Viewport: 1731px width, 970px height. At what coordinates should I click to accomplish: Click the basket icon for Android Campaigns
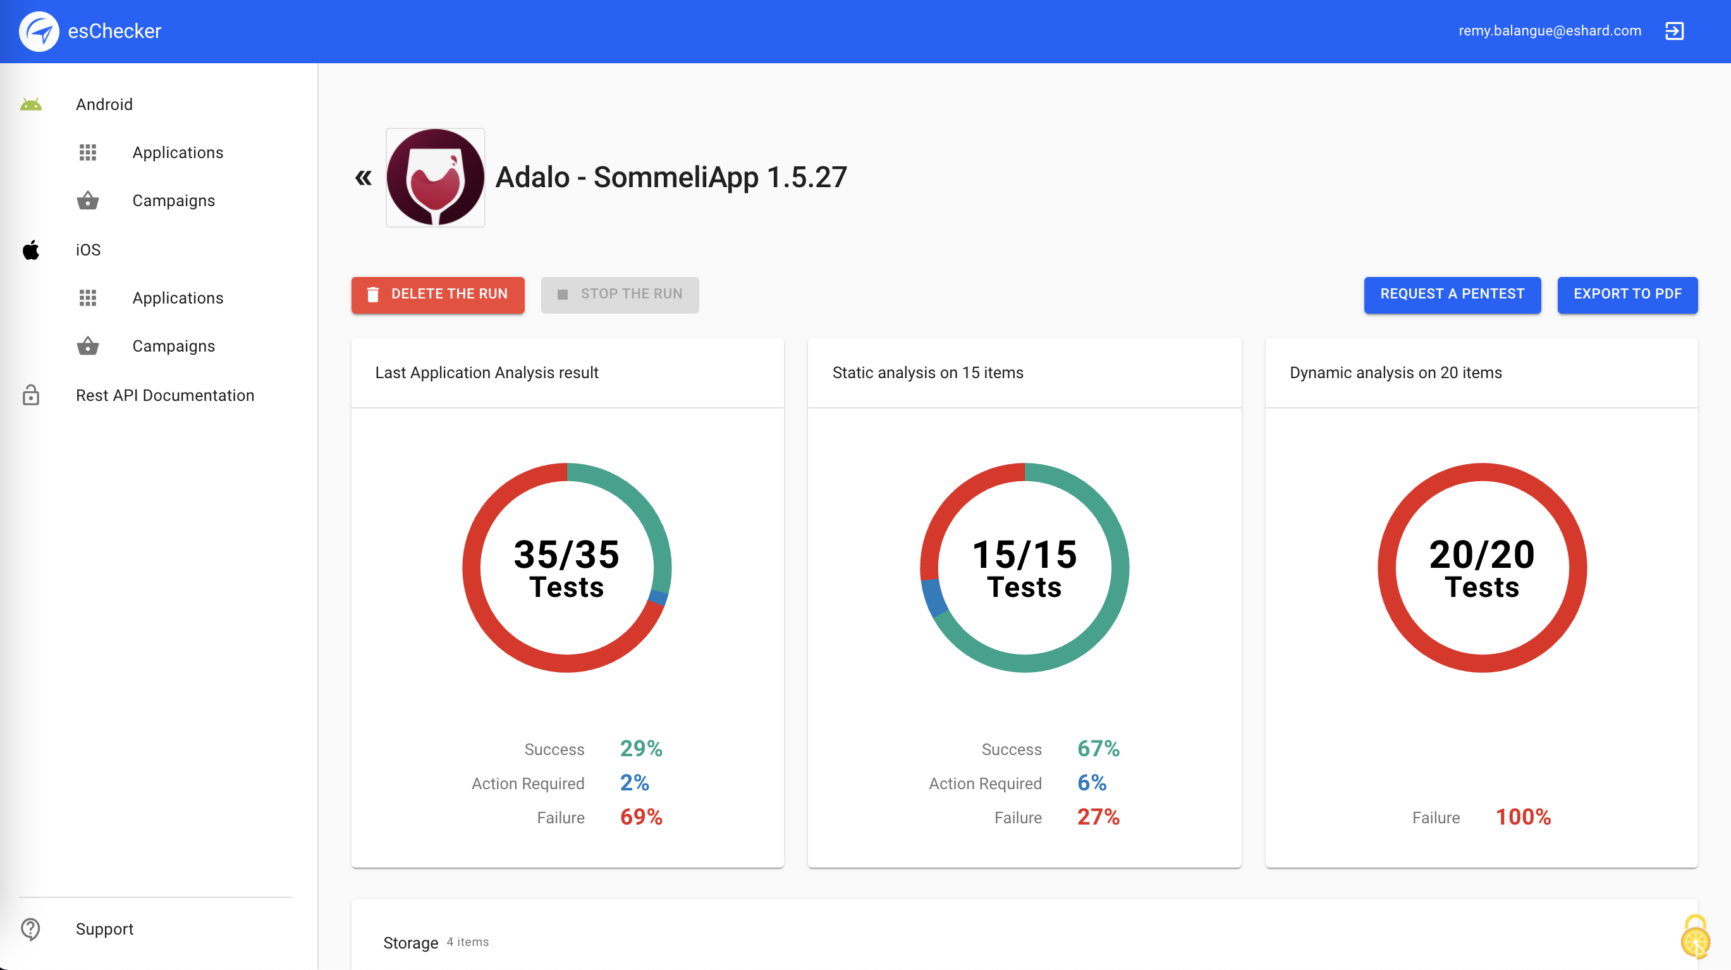pyautogui.click(x=88, y=200)
